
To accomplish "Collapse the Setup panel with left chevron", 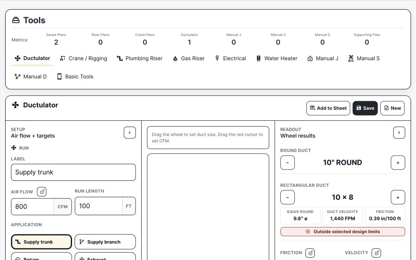I will click(x=130, y=133).
